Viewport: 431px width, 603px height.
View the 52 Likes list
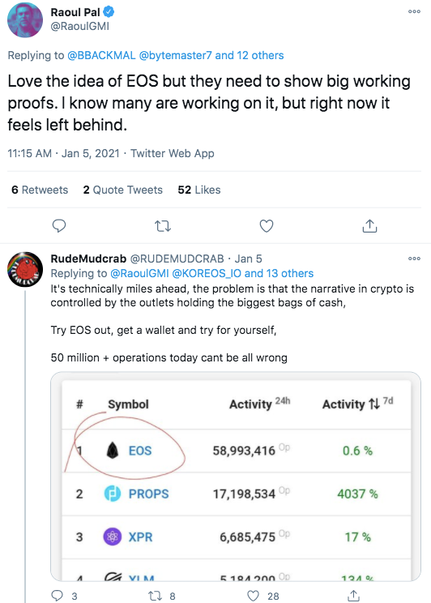click(x=199, y=190)
